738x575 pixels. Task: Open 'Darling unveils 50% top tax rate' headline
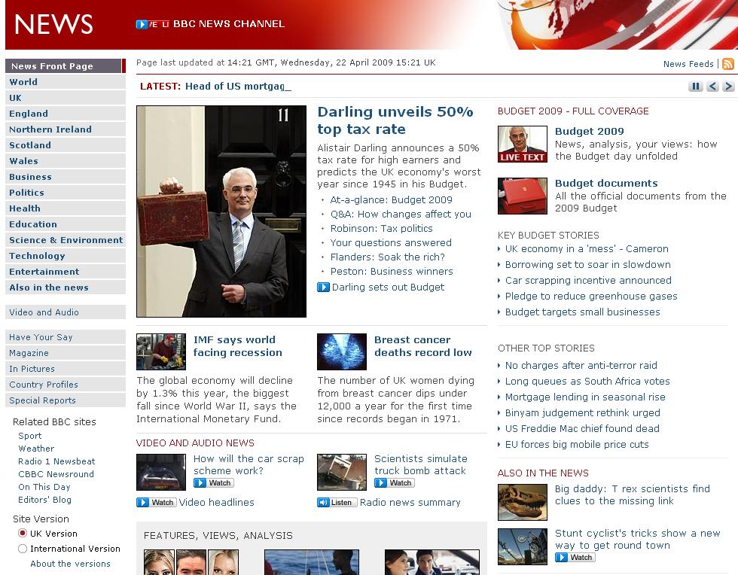point(395,120)
